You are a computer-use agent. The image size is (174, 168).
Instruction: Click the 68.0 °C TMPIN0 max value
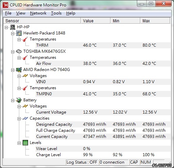[x=149, y=94]
